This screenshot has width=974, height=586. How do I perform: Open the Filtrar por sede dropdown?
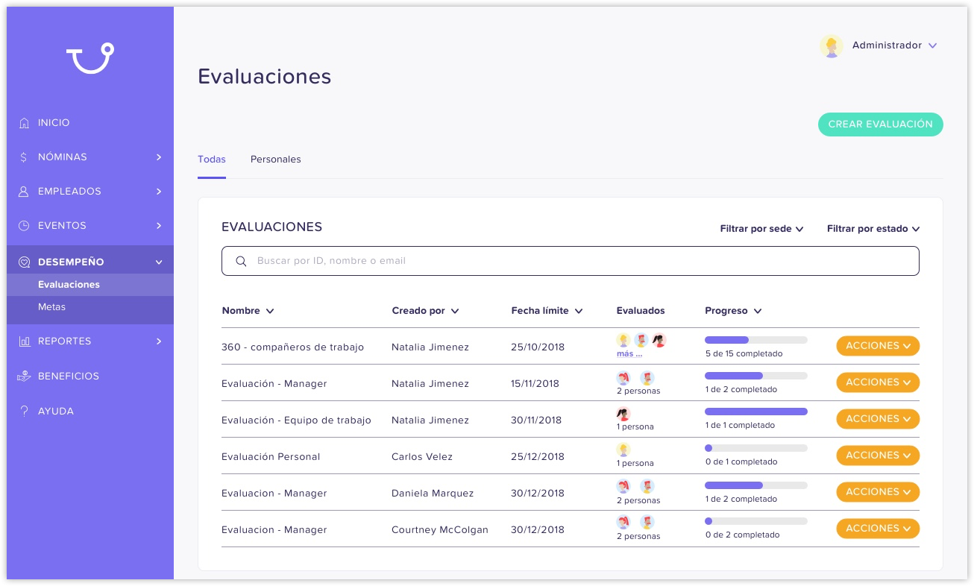tap(761, 229)
